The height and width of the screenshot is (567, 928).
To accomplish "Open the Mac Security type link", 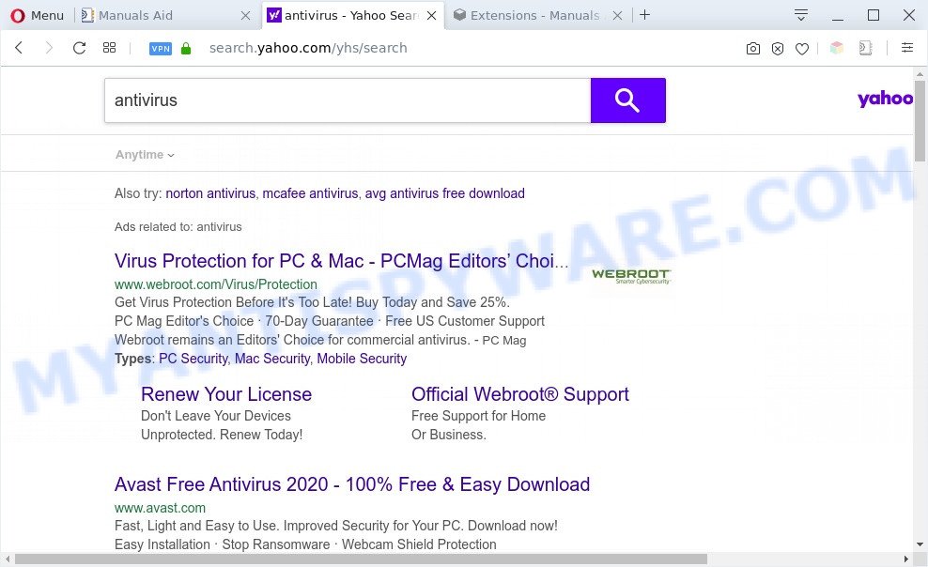I will point(272,359).
